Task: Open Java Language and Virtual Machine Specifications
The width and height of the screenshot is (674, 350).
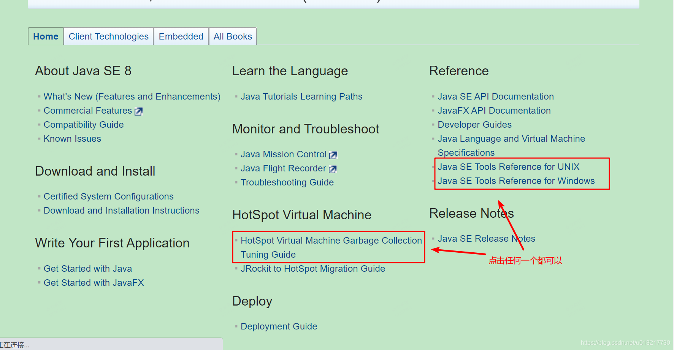Action: 511,146
